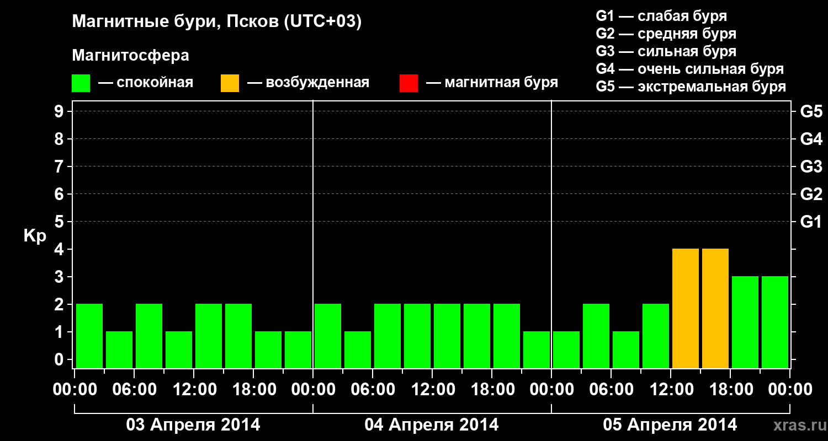Image resolution: width=828 pixels, height=441 pixels.
Task: Click the red 'магнитная буря' legend swatch
Action: click(x=408, y=83)
